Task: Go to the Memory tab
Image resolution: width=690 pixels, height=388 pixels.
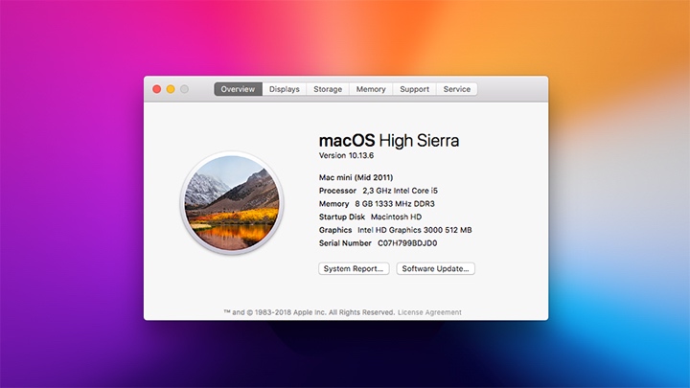Action: pos(371,89)
